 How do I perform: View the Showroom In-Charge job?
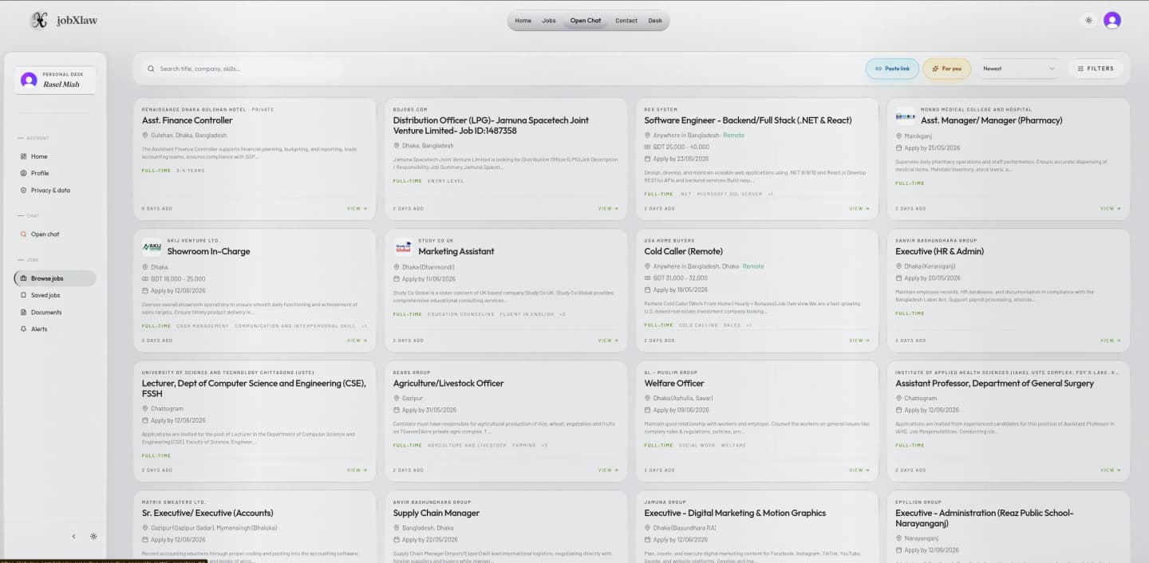[357, 341]
